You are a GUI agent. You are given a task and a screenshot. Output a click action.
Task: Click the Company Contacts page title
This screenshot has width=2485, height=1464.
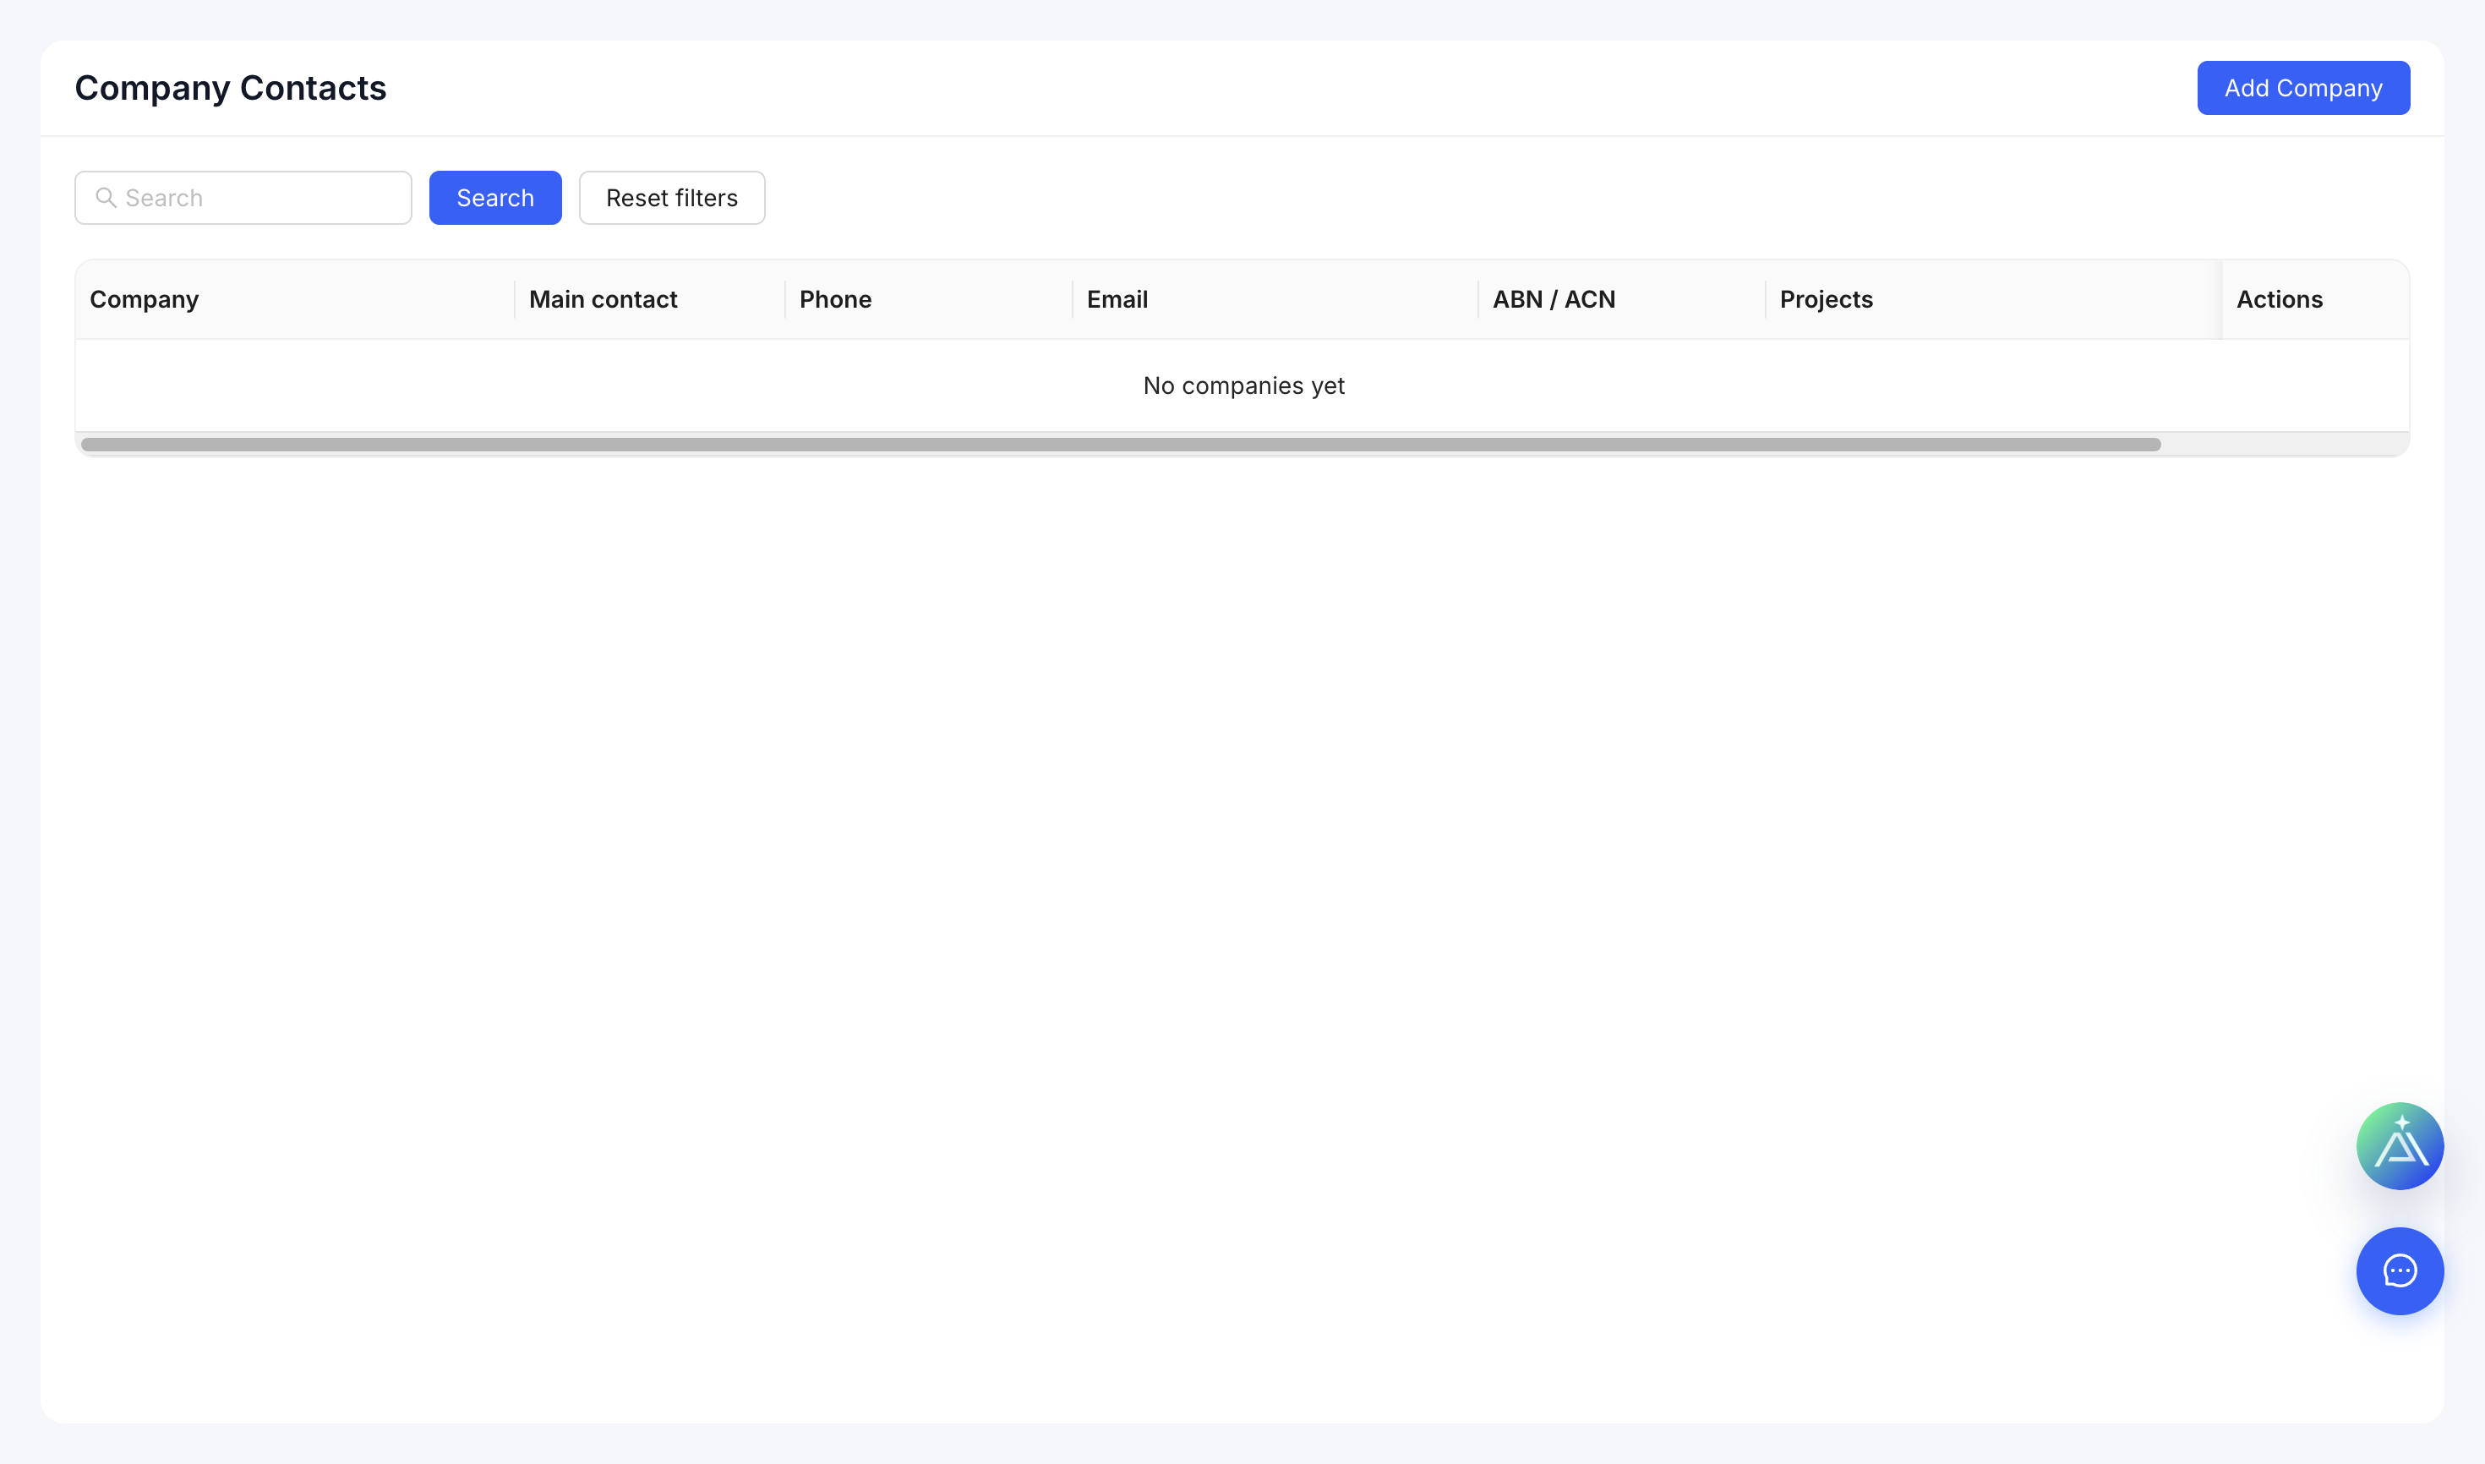click(231, 88)
